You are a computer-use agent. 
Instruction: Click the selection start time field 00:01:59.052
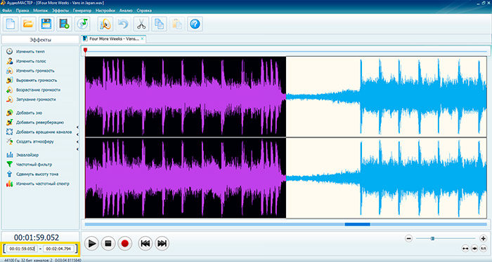(22, 249)
